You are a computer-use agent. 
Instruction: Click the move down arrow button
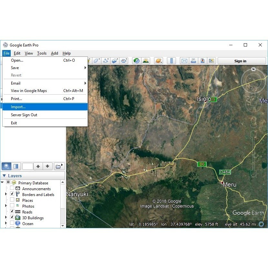click(47, 166)
